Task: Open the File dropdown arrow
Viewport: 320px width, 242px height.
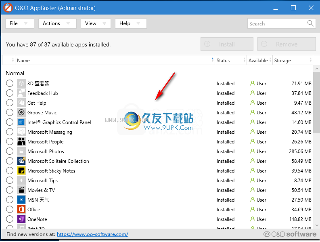Action: (26, 23)
